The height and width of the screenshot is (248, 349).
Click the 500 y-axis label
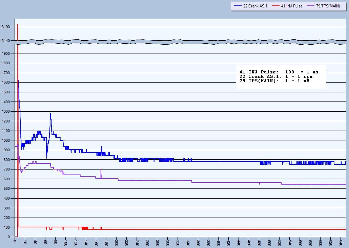pyautogui.click(x=7, y=188)
